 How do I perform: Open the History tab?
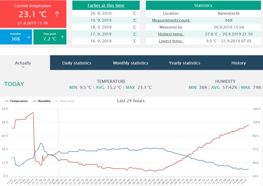pos(239,63)
